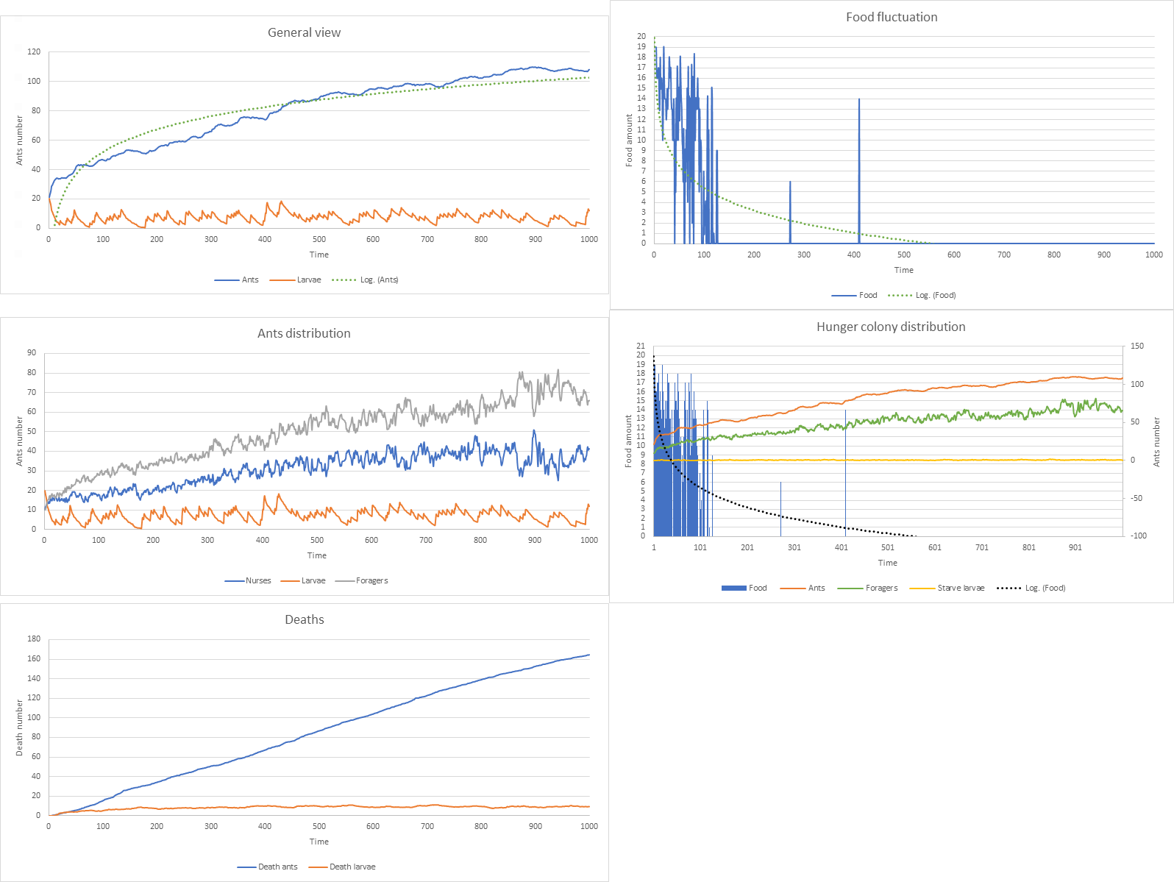
Task: Click the '90' y-axis label in Ants distribution
Action: click(32, 353)
